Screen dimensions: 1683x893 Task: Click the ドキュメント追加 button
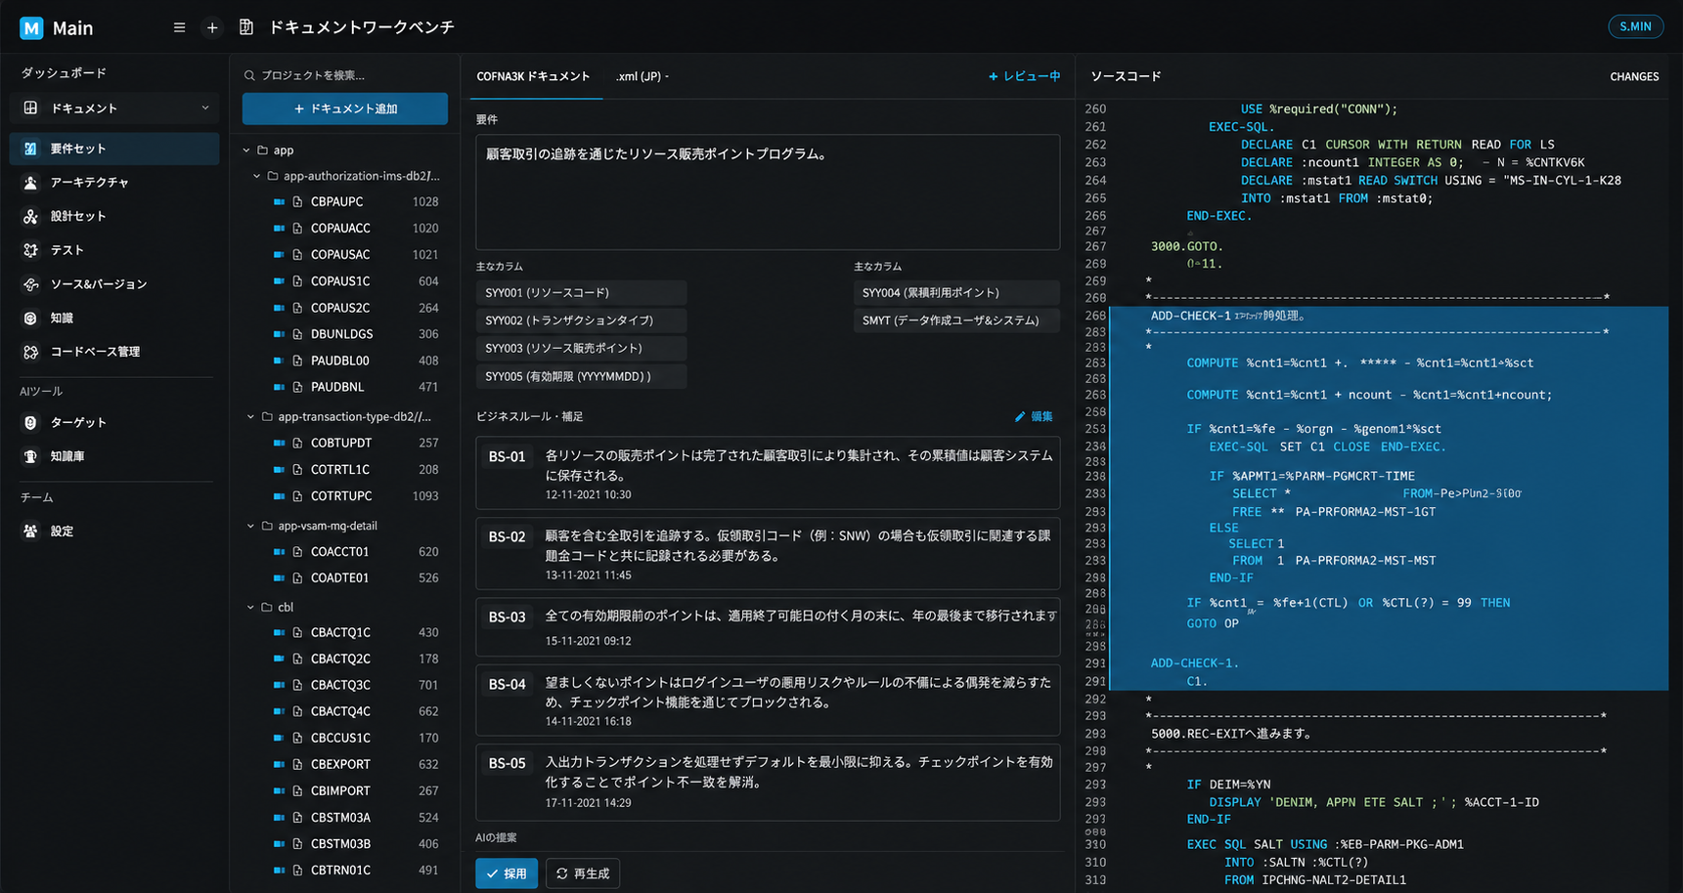click(x=345, y=108)
